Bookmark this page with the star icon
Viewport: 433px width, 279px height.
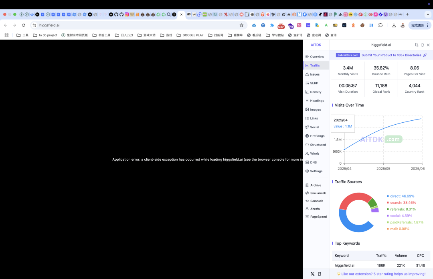[242, 25]
